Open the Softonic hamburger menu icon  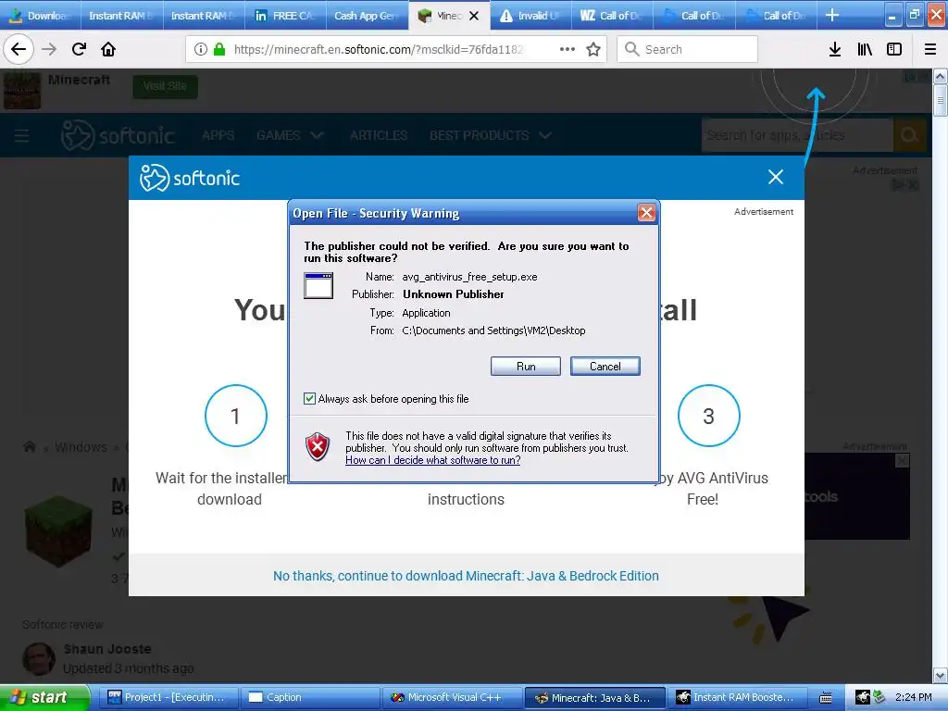coord(22,135)
